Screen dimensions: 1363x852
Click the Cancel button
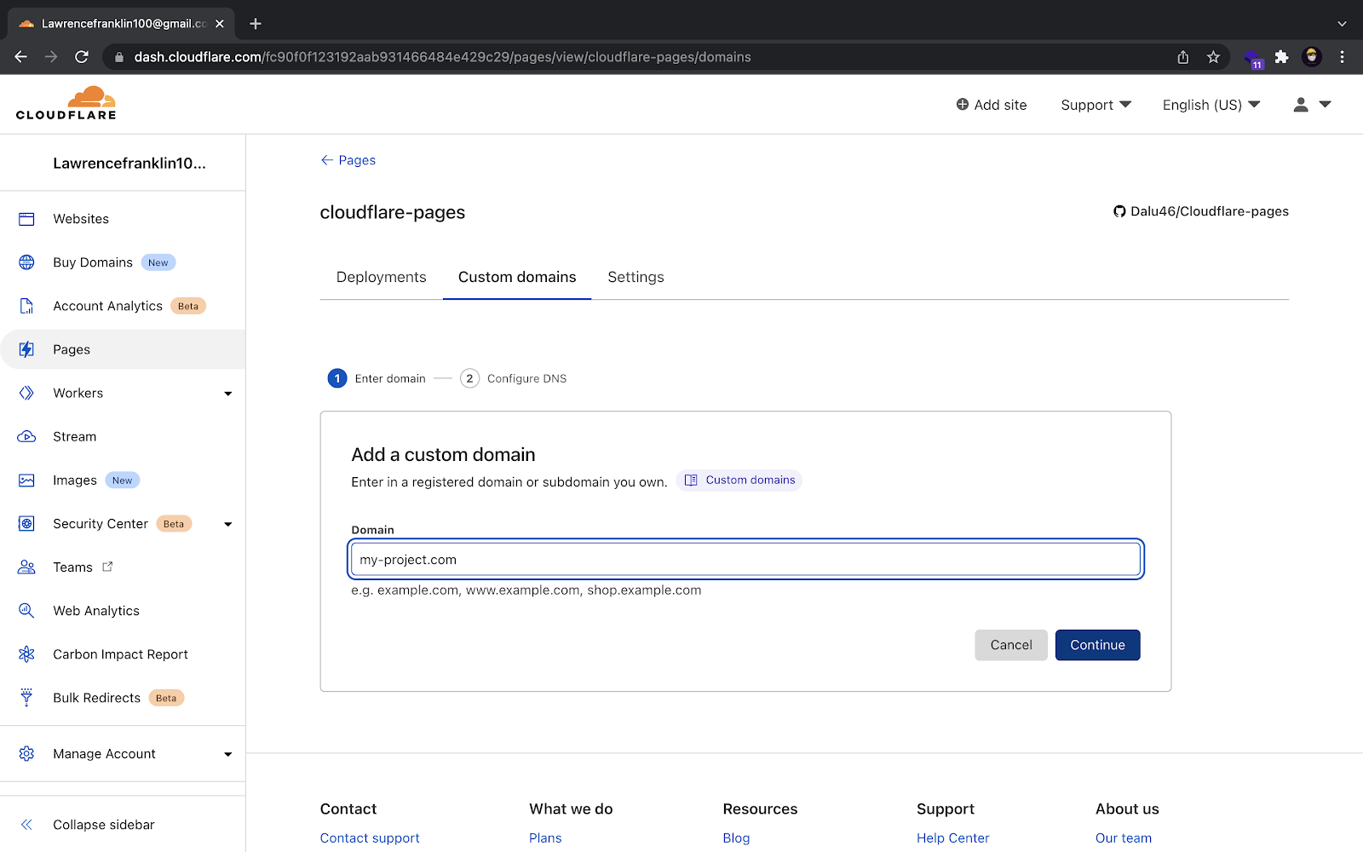1011,645
